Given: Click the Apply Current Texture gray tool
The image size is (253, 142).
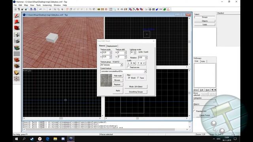Looking at the screenshot, I should [x=17, y=54].
